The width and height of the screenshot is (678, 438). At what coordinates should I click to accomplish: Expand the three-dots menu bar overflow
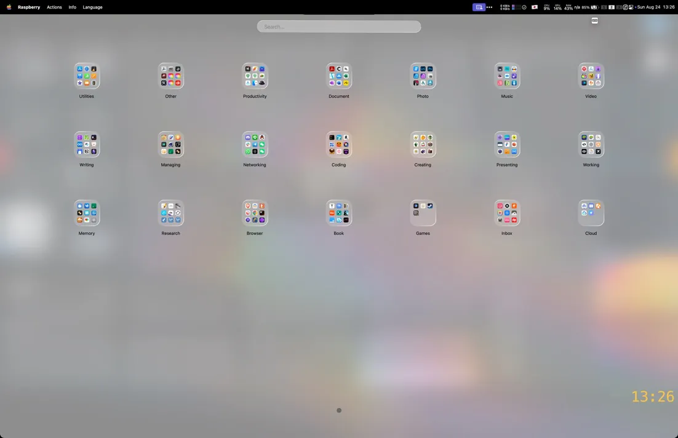pyautogui.click(x=490, y=7)
